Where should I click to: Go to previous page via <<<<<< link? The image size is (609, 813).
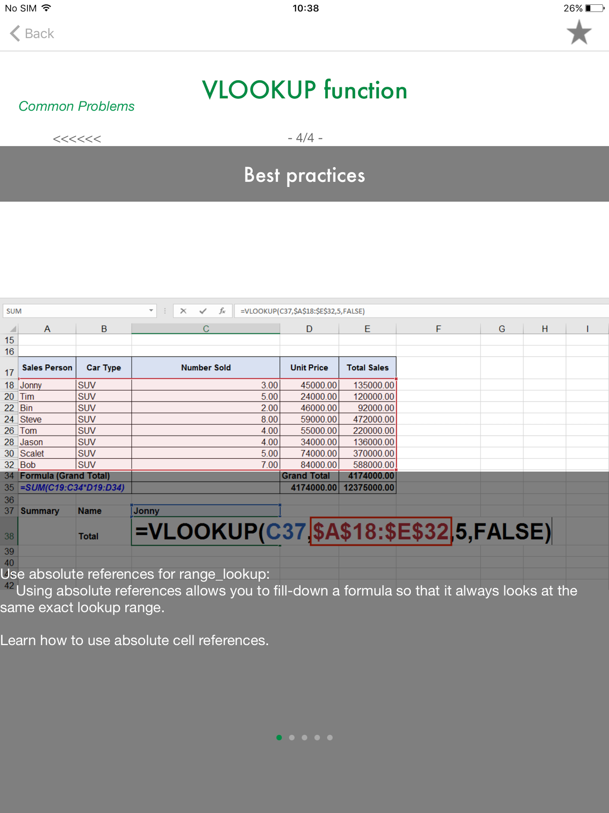pyautogui.click(x=77, y=139)
